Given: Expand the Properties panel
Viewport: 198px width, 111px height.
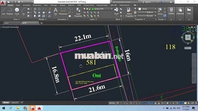Looking at the screenshot, I should pos(140,19).
